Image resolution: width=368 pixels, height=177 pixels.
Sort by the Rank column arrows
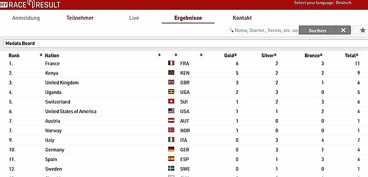click(x=41, y=55)
